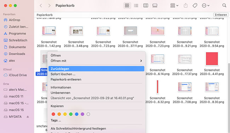Image resolution: width=230 pixels, height=133 pixels.
Task: Select thumbnail Screenshot 2020-0...9.21.png
Action: point(185,31)
